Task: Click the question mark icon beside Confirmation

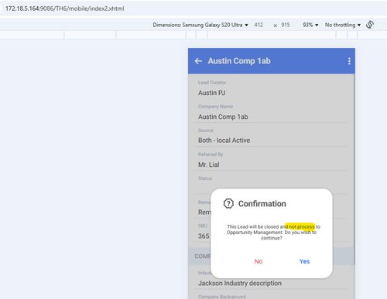Action: (x=228, y=203)
